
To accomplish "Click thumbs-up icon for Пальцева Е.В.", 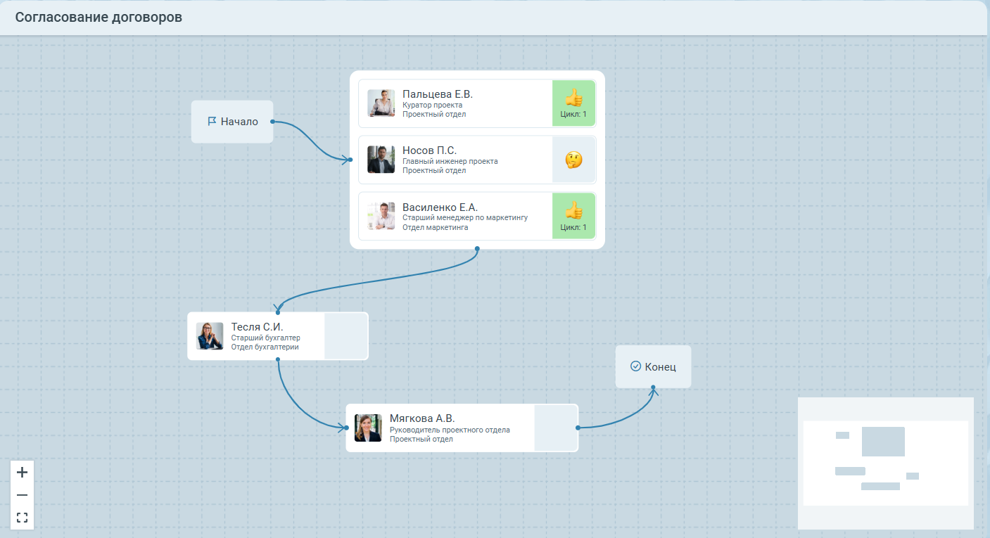I will [573, 98].
